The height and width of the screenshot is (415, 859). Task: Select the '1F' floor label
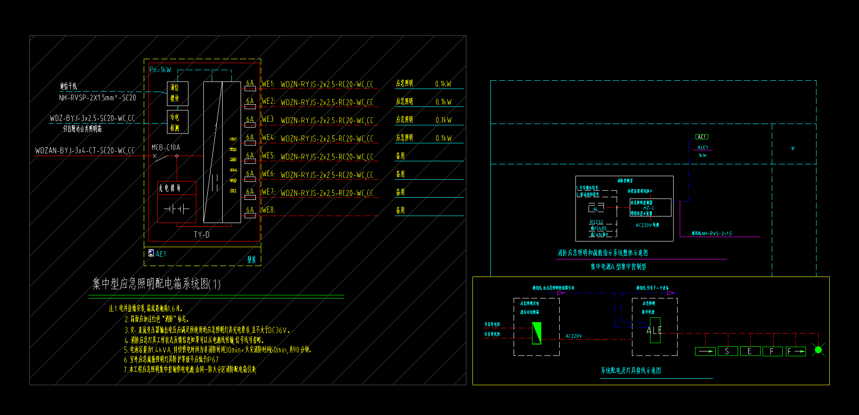[x=793, y=149]
